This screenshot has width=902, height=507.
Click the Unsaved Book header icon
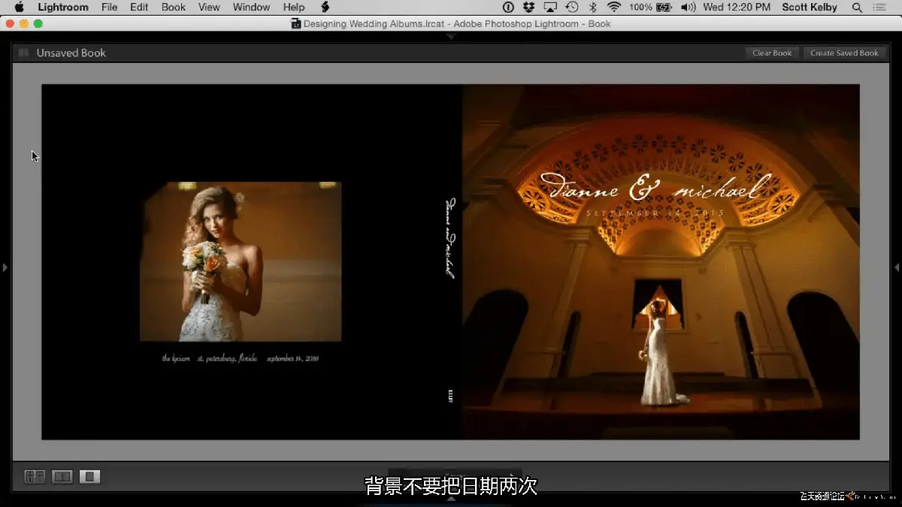(23, 53)
